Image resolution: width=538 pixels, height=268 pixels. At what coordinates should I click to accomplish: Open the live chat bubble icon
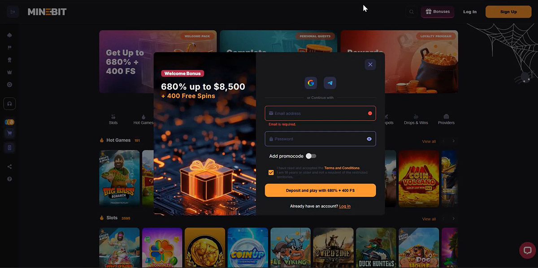(x=527, y=251)
